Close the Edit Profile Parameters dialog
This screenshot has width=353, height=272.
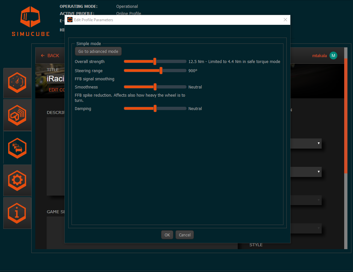pyautogui.click(x=285, y=20)
